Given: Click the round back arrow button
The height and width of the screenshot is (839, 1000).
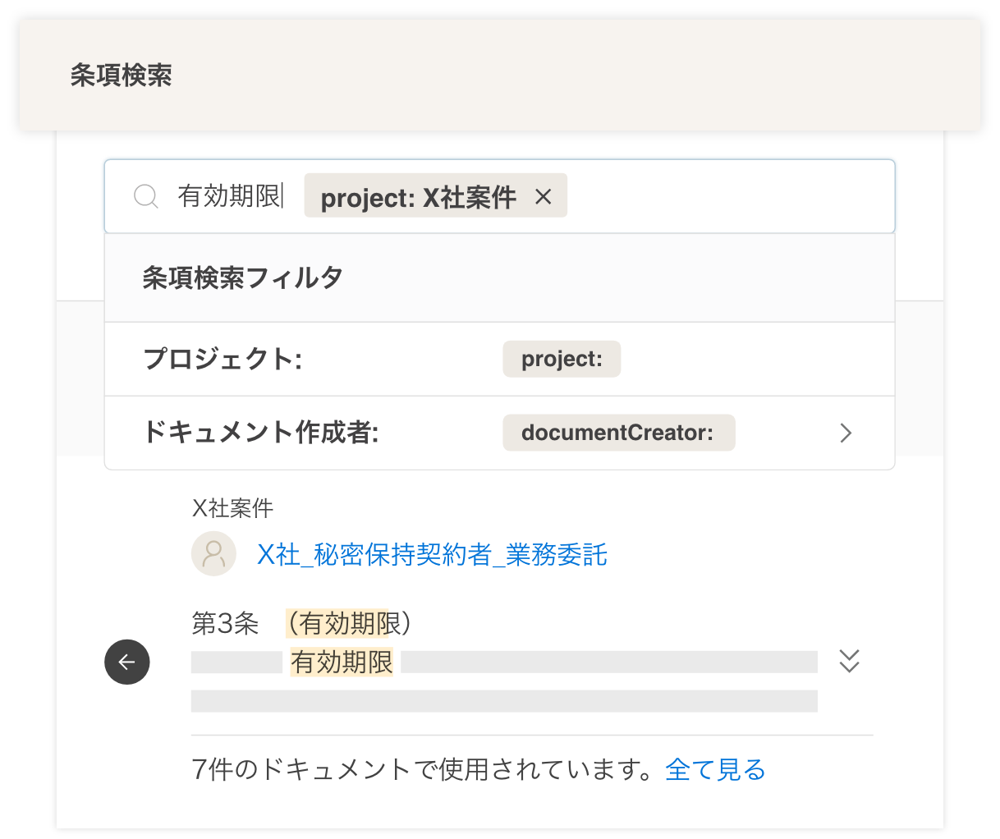Looking at the screenshot, I should coord(127,662).
